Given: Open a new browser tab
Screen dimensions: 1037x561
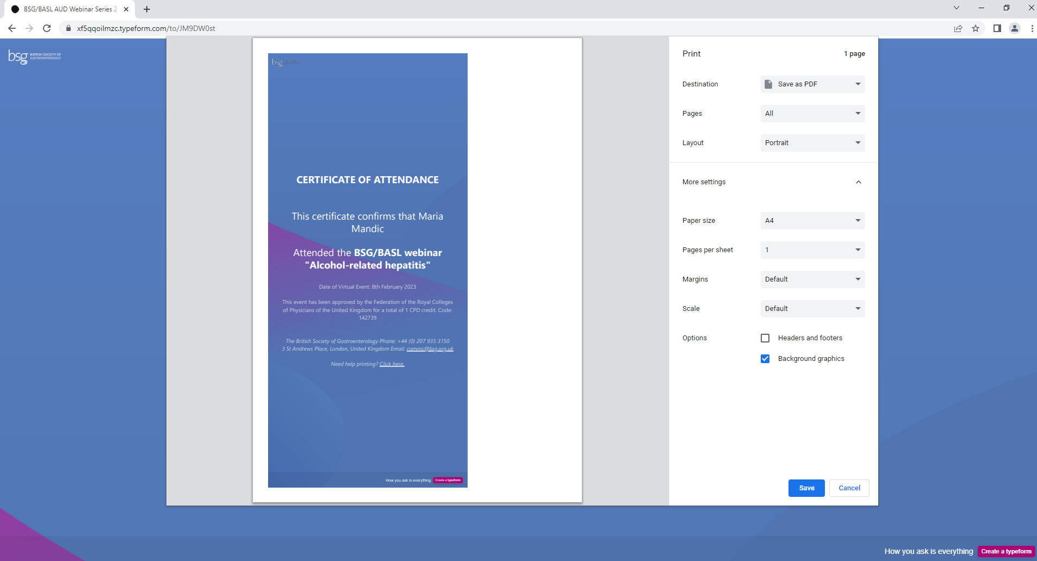Looking at the screenshot, I should coord(147,9).
